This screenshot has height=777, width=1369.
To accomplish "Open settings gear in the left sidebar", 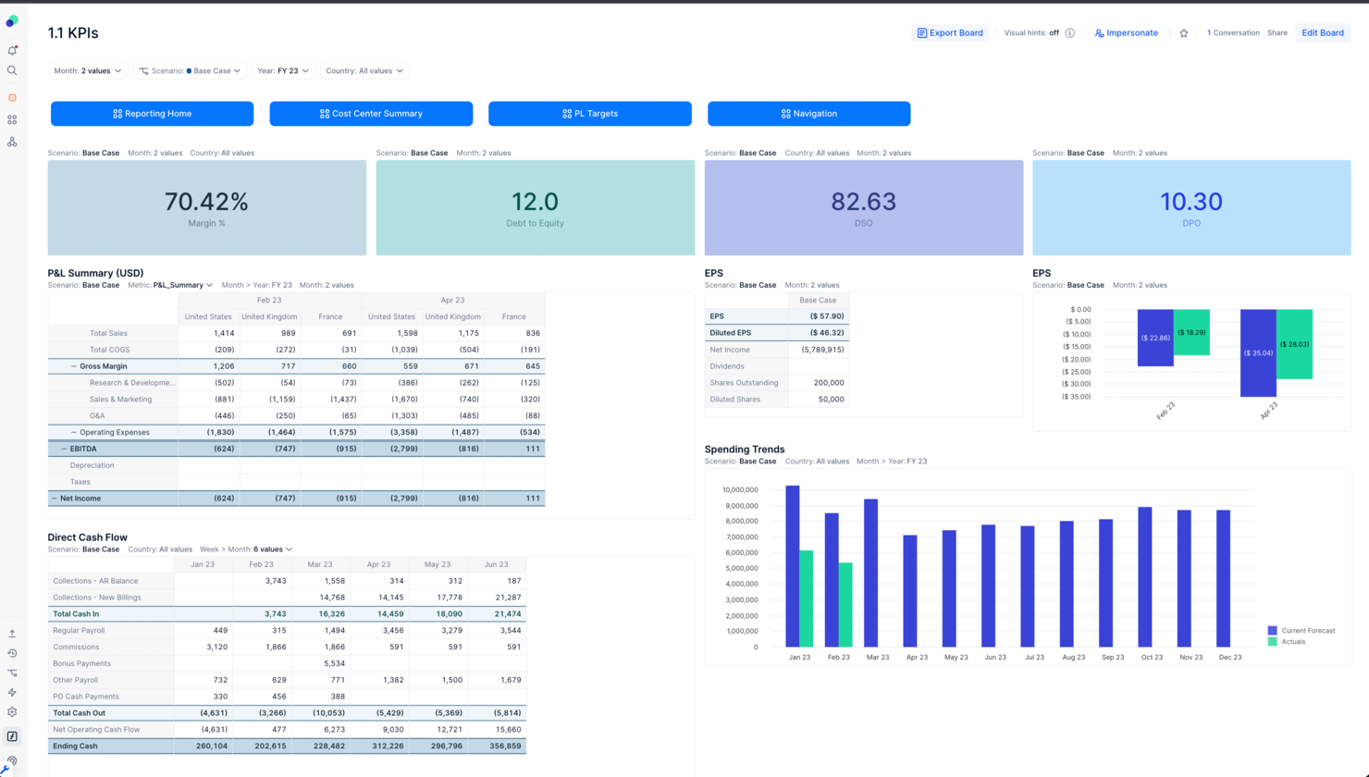I will [12, 711].
